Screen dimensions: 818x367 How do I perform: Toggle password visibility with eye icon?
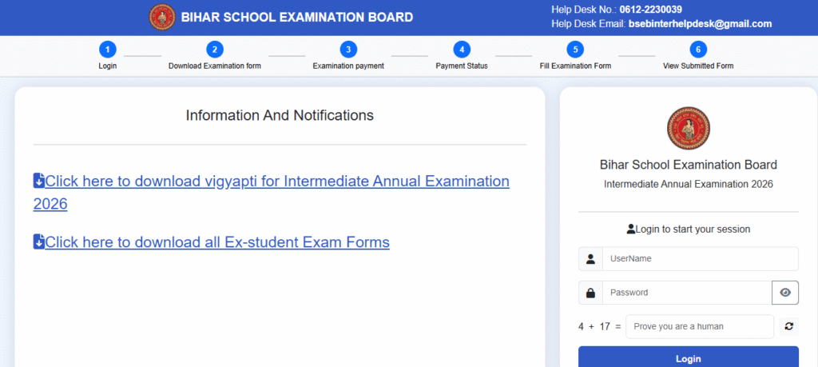pyautogui.click(x=785, y=293)
